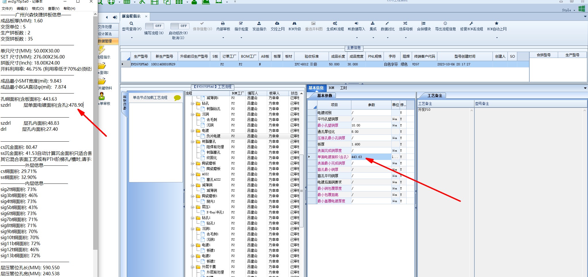
Task: Collapse the 层压1 folder node
Action: click(192, 207)
